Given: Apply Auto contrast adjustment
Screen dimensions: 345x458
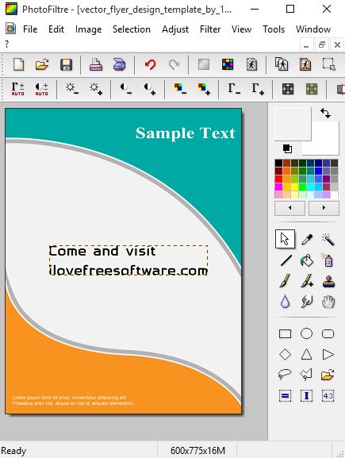Looking at the screenshot, I should click(x=41, y=89).
